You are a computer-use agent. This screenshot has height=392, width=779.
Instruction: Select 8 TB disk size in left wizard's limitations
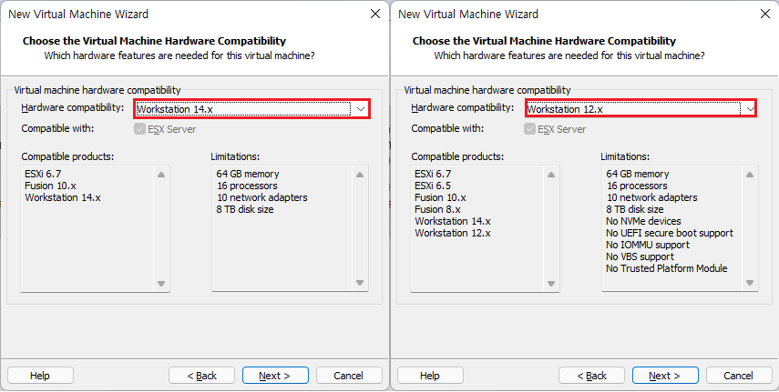(245, 209)
